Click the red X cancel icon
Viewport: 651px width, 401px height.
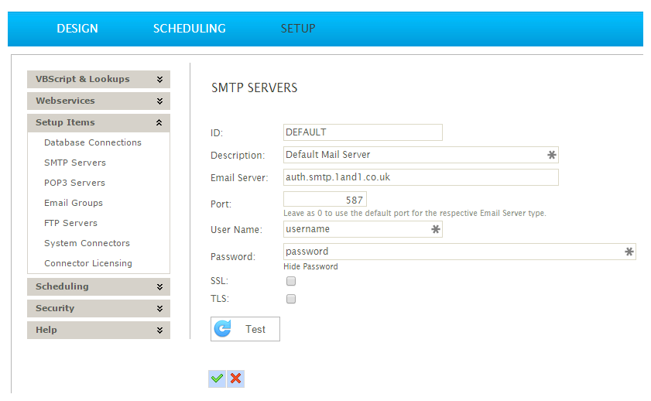pyautogui.click(x=236, y=379)
